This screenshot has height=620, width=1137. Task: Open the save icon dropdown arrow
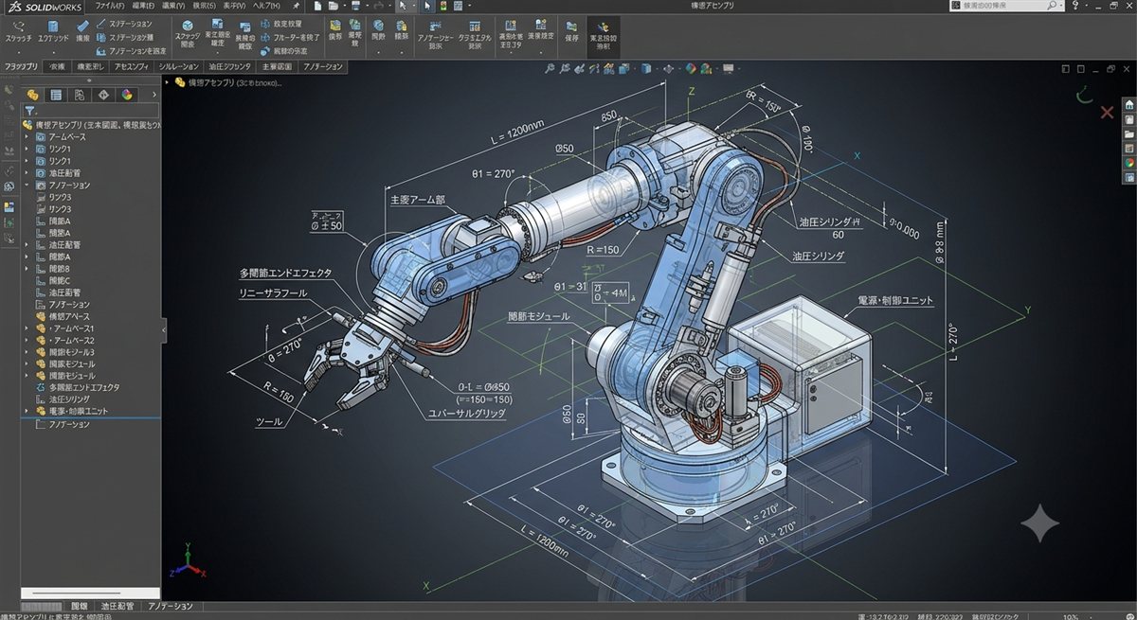pyautogui.click(x=367, y=6)
